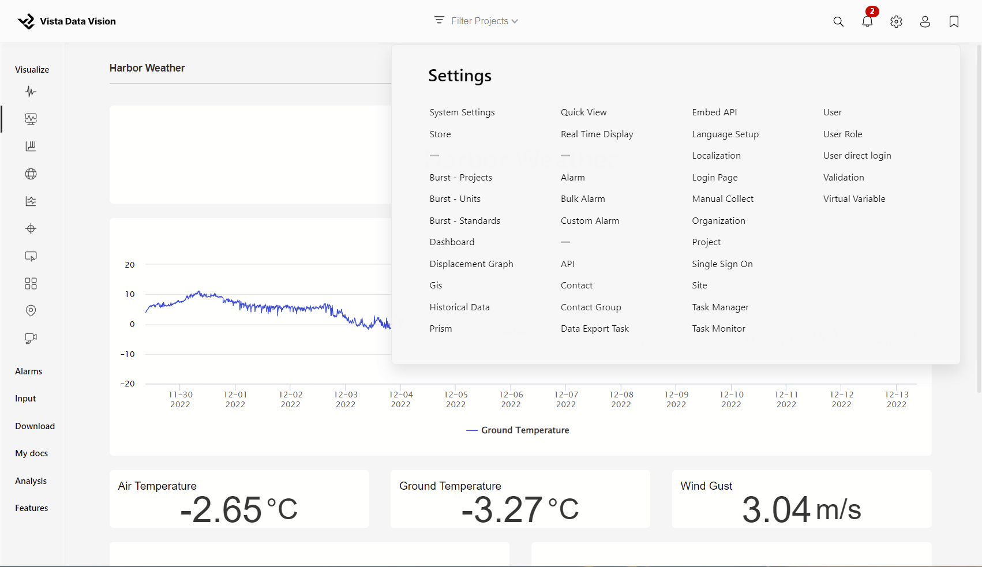
Task: Open the user account icon
Action: [925, 21]
